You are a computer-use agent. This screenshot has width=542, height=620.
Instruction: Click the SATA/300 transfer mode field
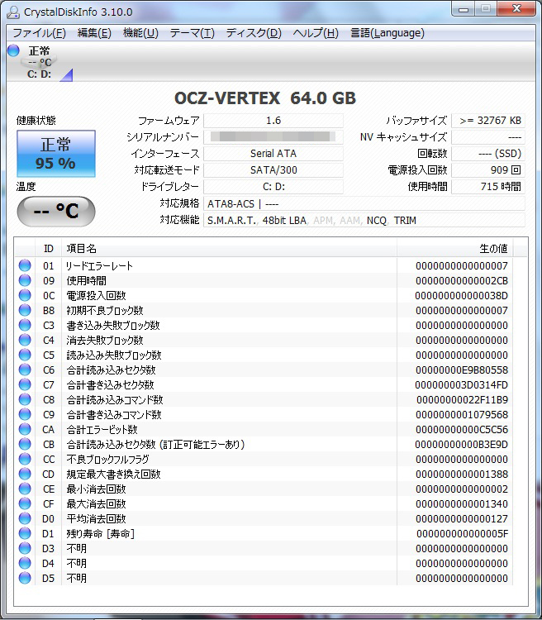point(273,170)
